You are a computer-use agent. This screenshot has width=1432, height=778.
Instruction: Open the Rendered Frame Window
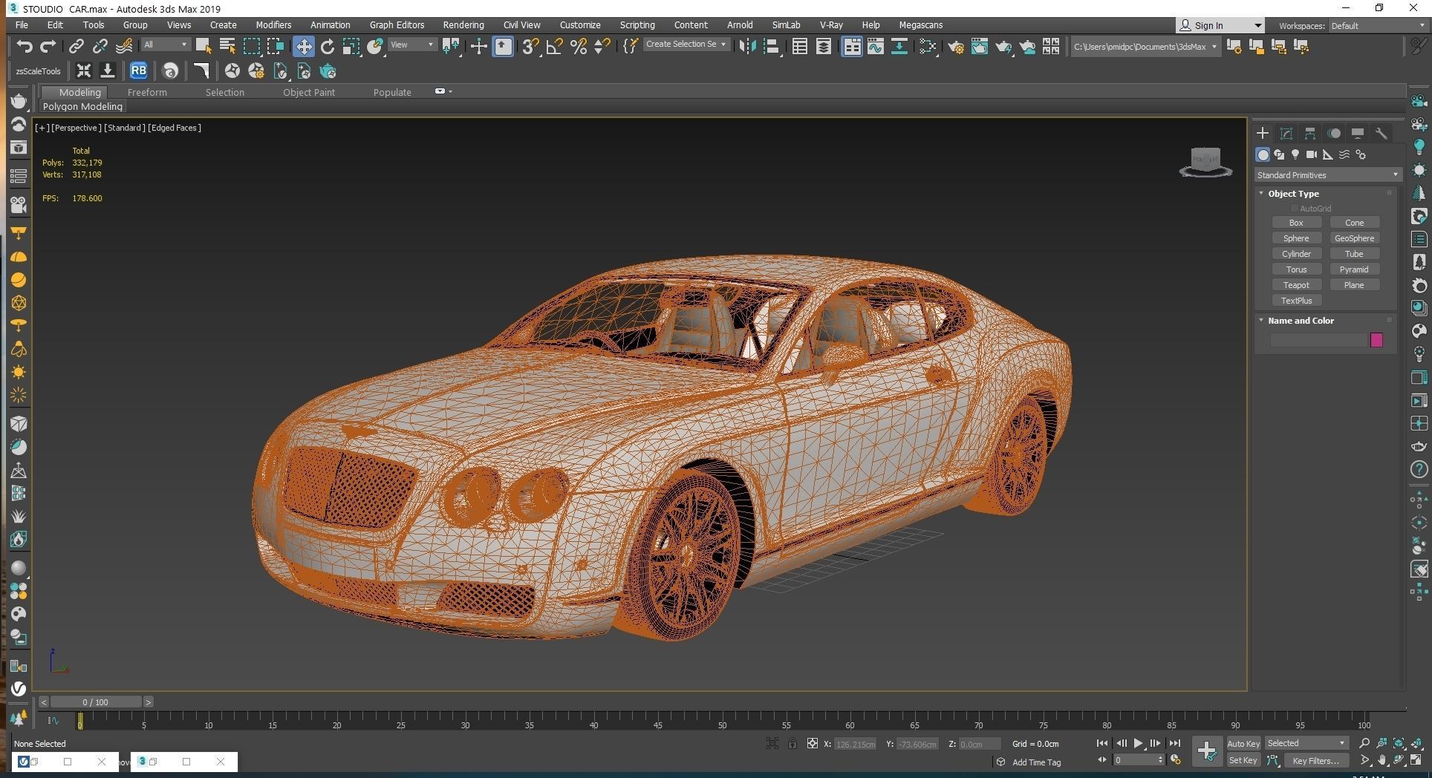coord(980,47)
